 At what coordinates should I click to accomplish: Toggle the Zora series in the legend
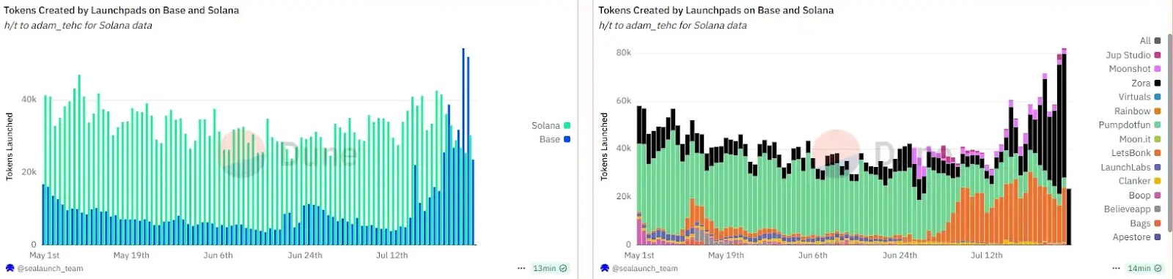[x=1146, y=83]
